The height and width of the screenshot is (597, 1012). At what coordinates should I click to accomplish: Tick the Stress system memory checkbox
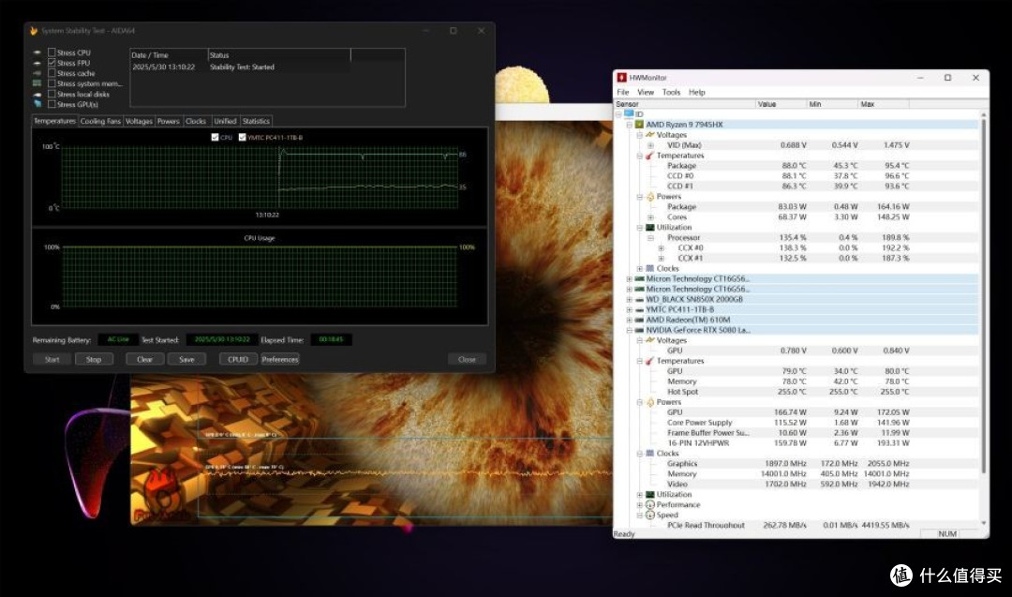tap(52, 83)
